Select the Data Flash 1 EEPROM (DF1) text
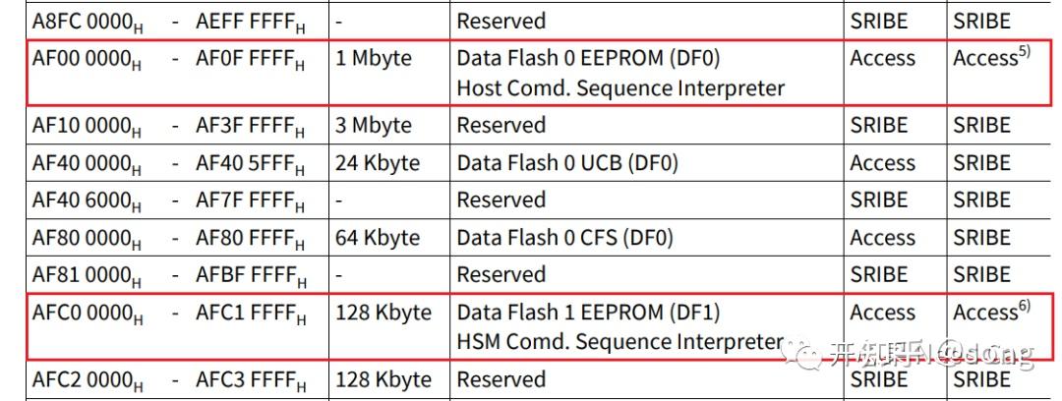The width and height of the screenshot is (1062, 401). [x=588, y=313]
